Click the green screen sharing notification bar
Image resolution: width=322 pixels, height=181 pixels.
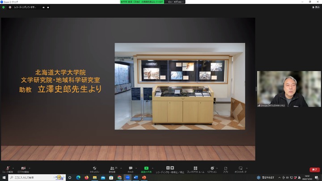pos(142,2)
